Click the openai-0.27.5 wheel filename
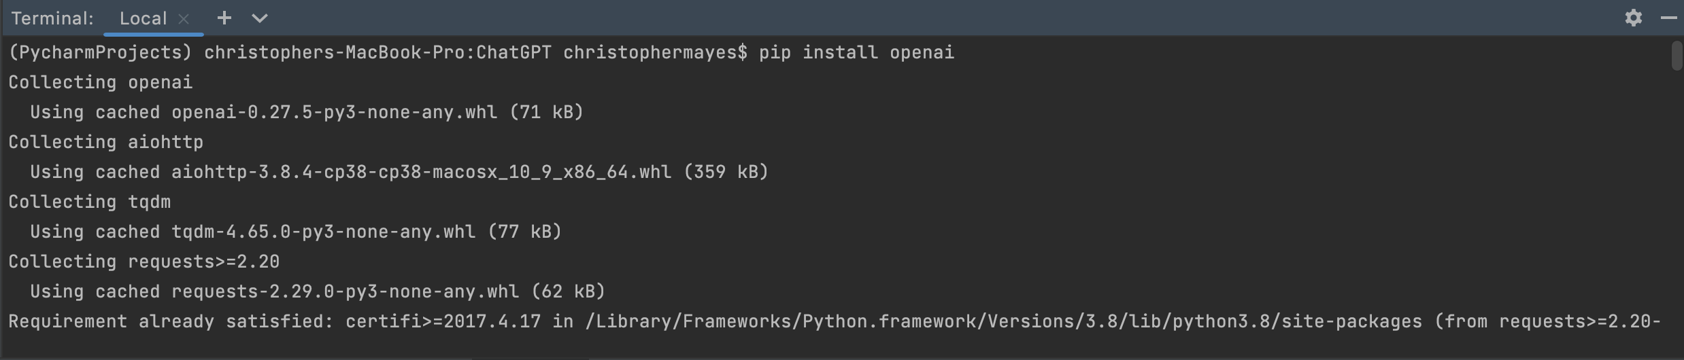1684x360 pixels. pos(334,112)
